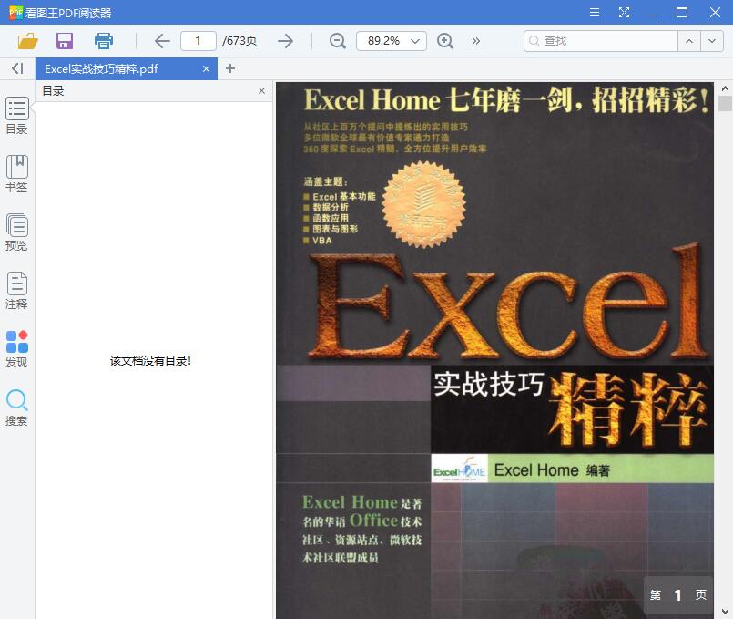Open the 搜索 search sidebar
The height and width of the screenshot is (619, 733).
tap(16, 408)
